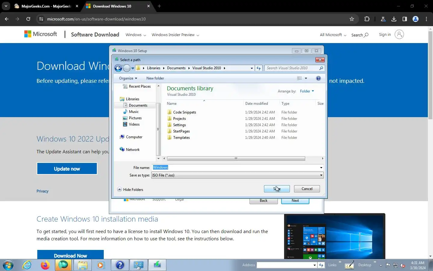
Task: Open the Organize dropdown menu
Action: [128, 78]
